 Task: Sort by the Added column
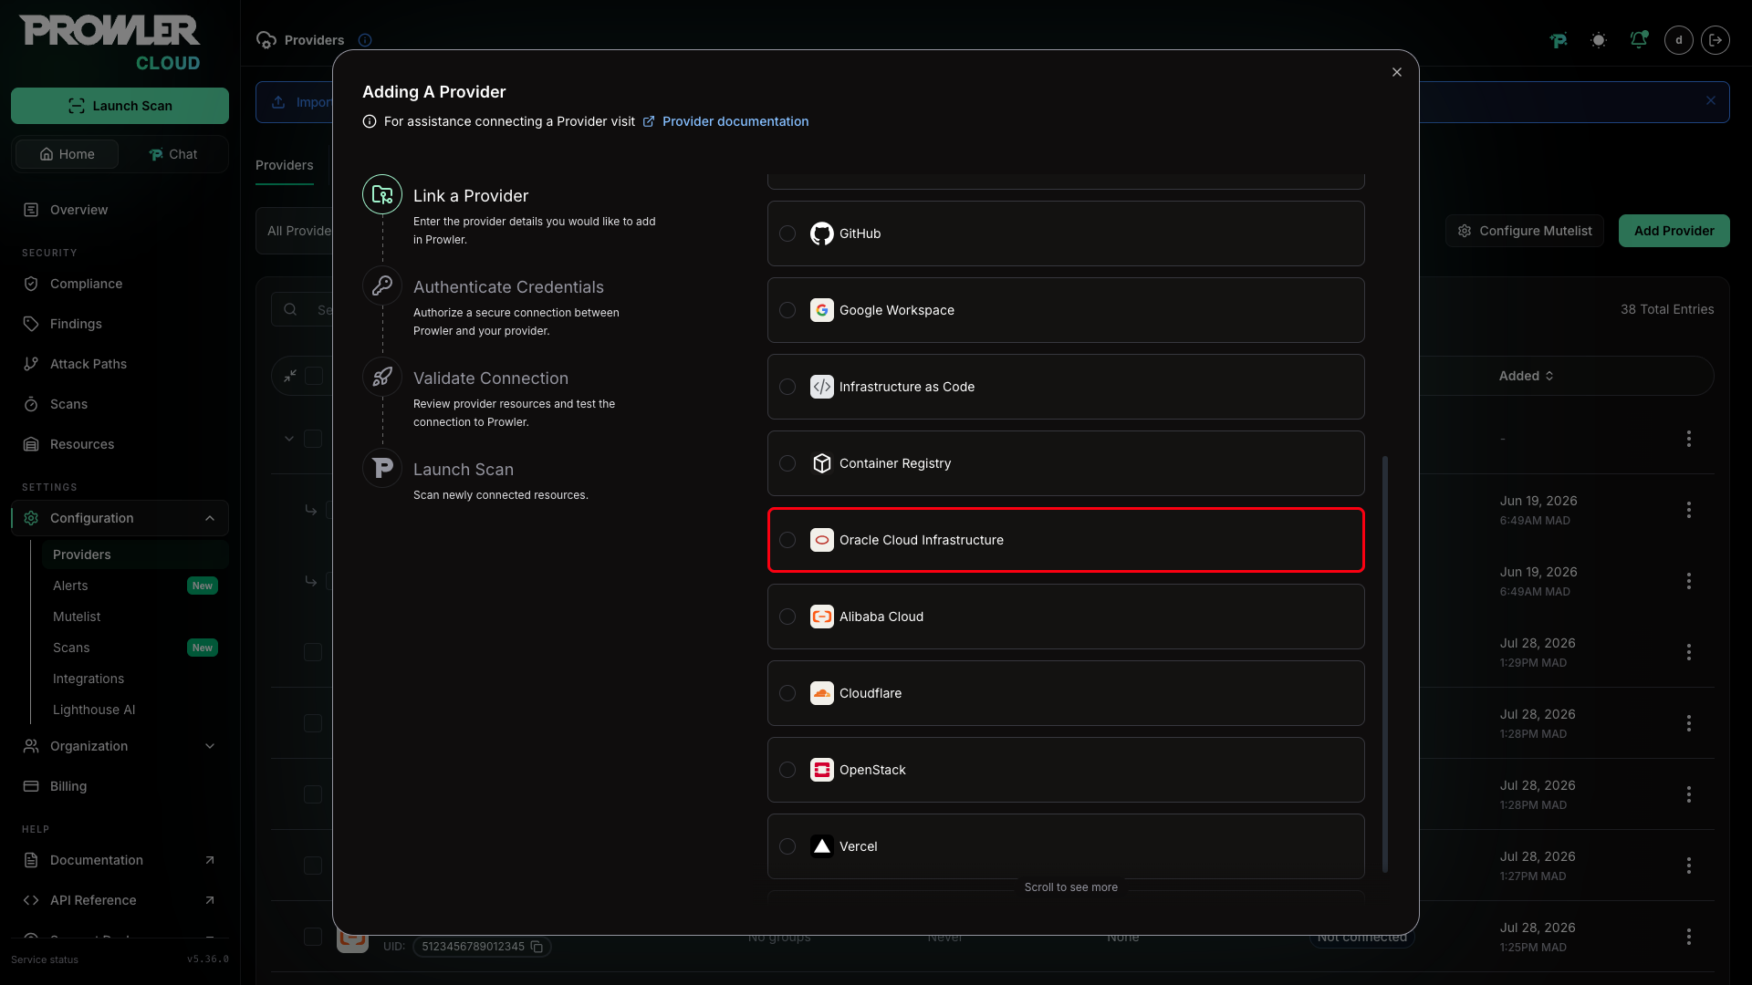click(x=1526, y=376)
